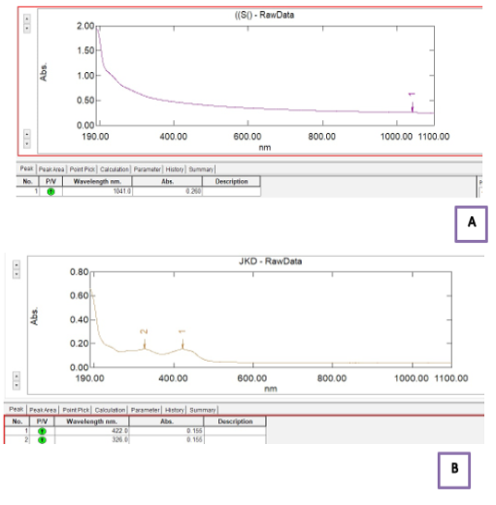Open Summary tab under the ((S() graph
The image size is (496, 505).
pyautogui.click(x=201, y=169)
